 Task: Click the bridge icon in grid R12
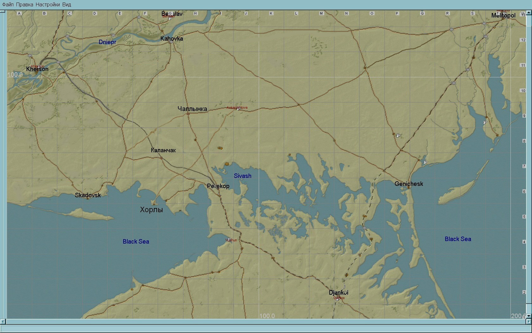pyautogui.click(x=452, y=29)
